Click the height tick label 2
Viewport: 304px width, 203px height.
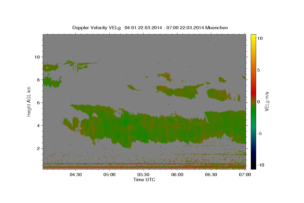click(39, 148)
